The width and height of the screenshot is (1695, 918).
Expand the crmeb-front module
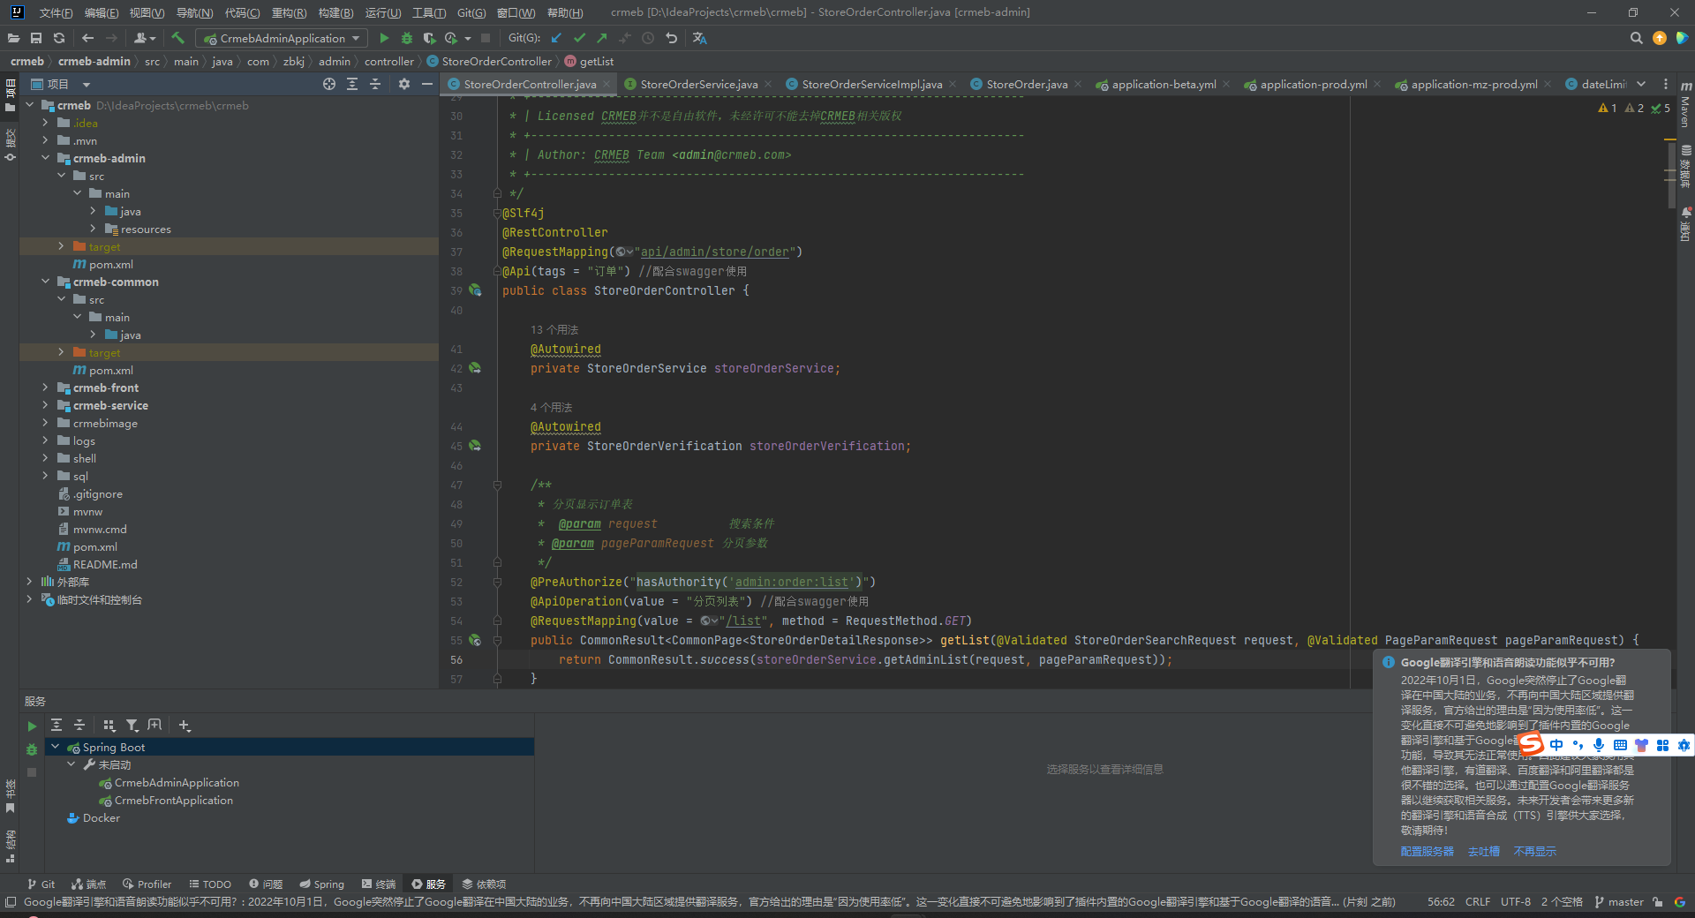click(45, 388)
